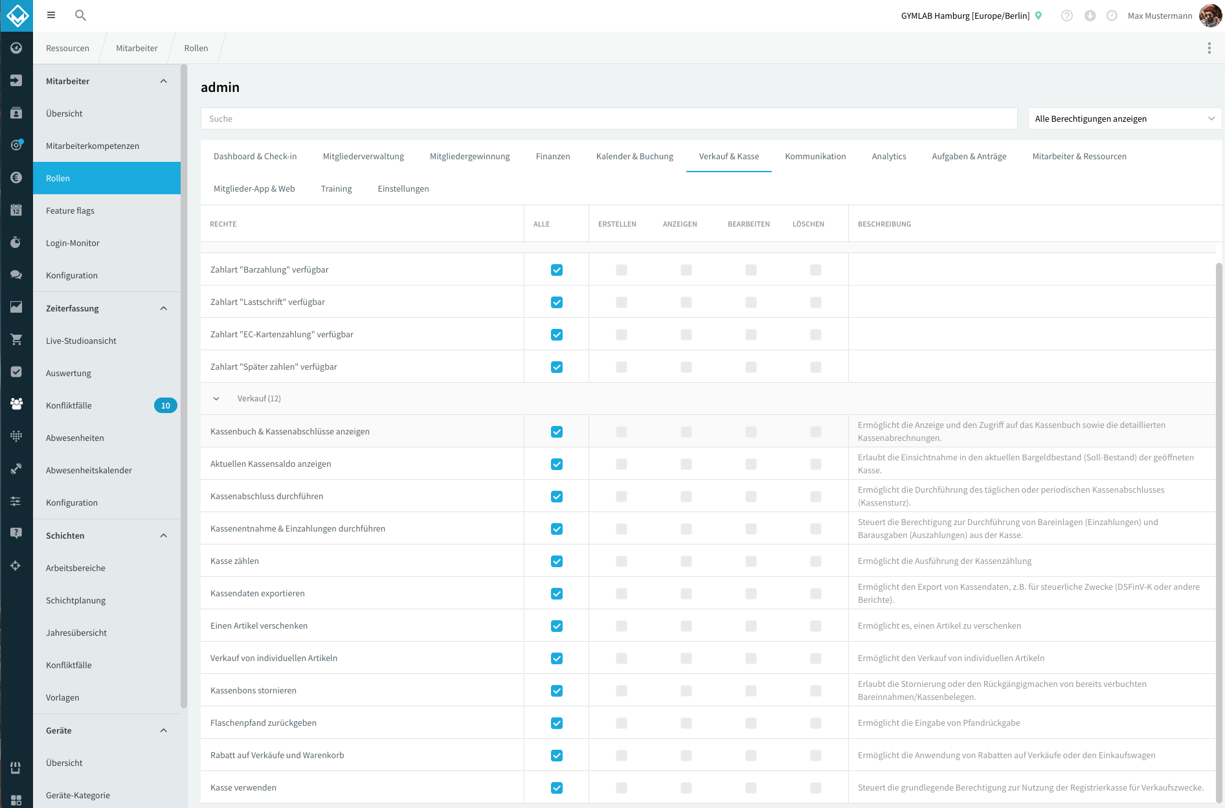Click the permissions table vertical scrollbar

1219,531
